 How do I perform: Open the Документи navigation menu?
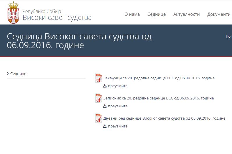pyautogui.click(x=219, y=14)
